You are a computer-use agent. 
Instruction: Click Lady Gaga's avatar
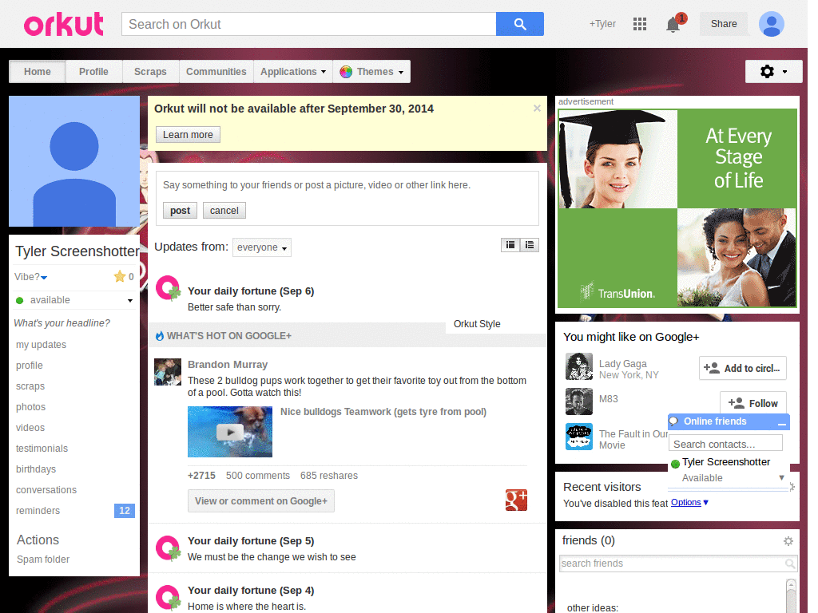[579, 366]
